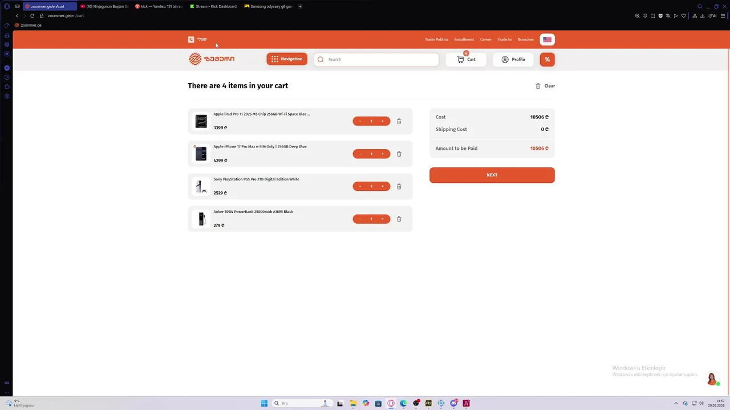
Task: Open the Zoommer.ge bookmark
Action: point(28,26)
